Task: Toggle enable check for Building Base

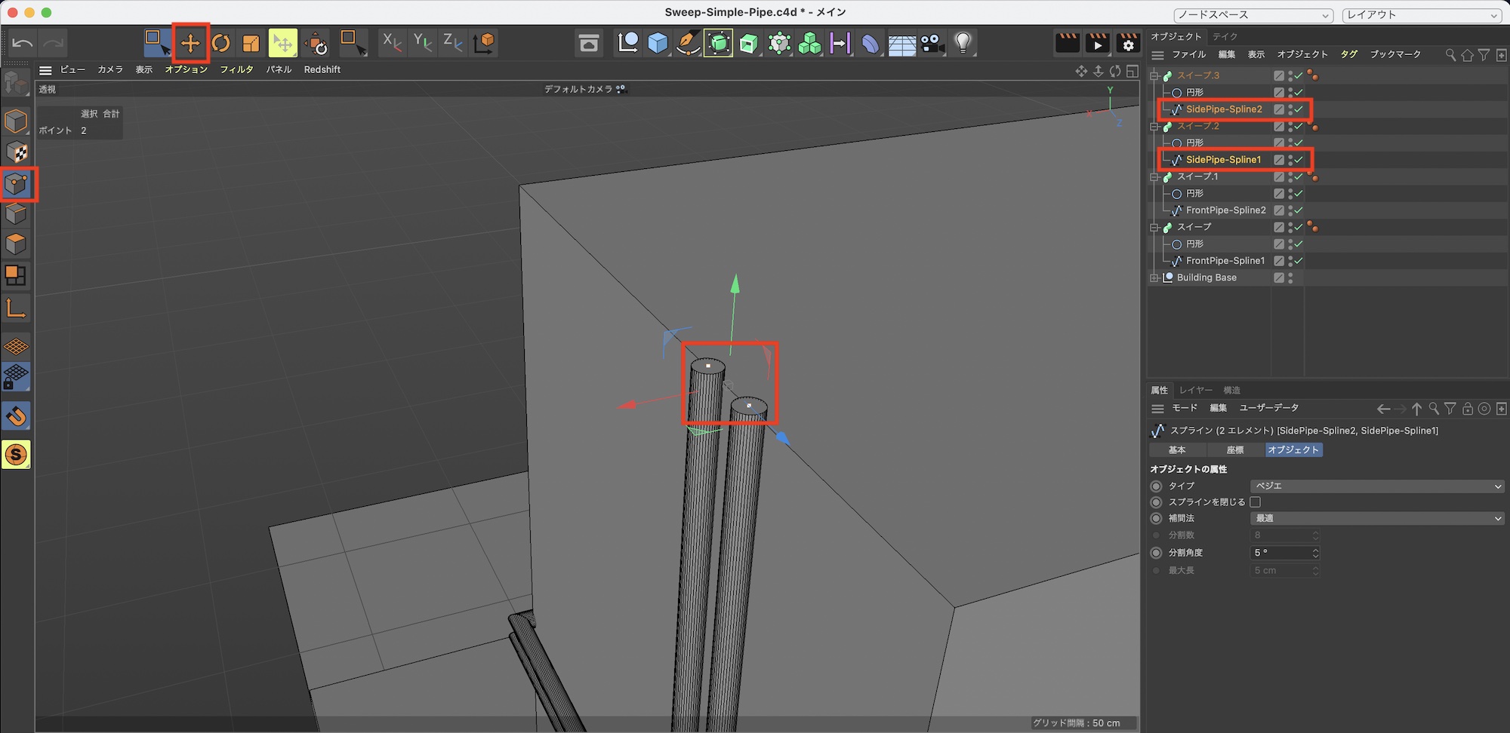Action: pos(1290,278)
